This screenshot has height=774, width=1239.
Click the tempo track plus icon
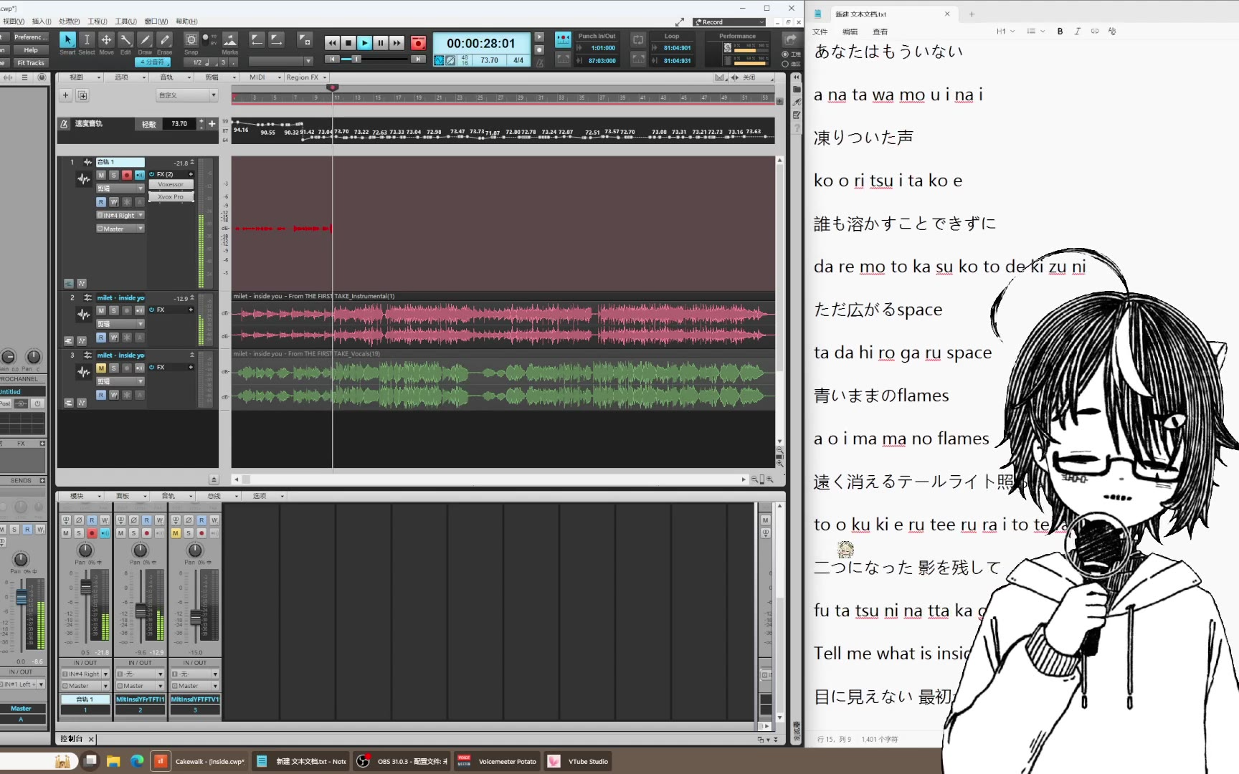click(x=212, y=124)
